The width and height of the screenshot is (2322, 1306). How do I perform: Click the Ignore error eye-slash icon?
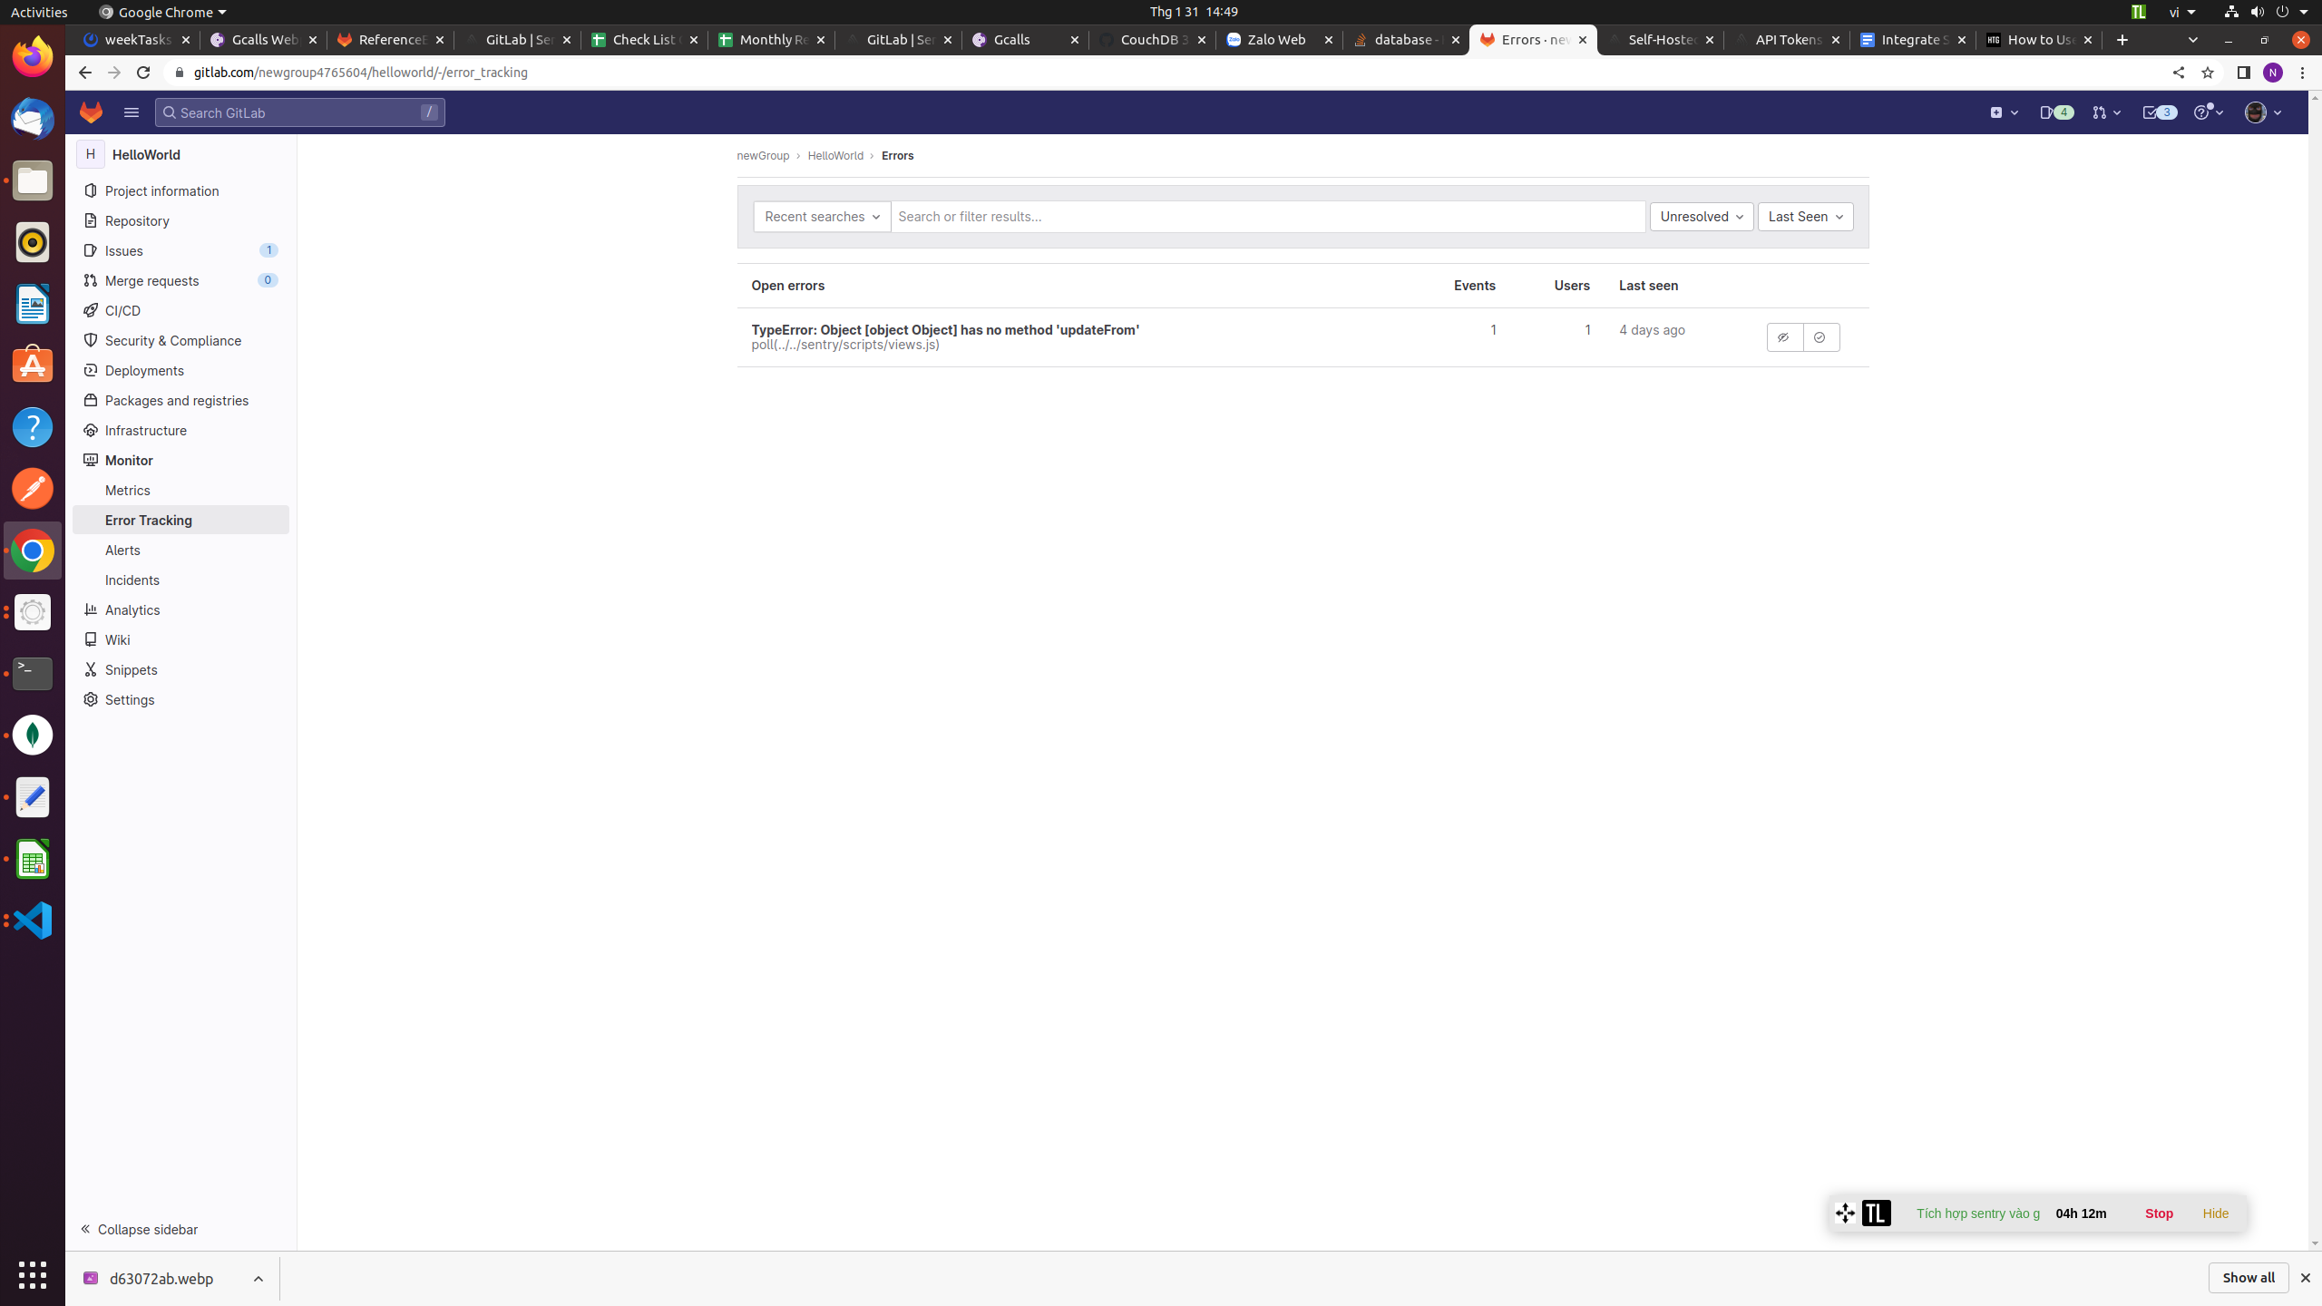coord(1783,337)
